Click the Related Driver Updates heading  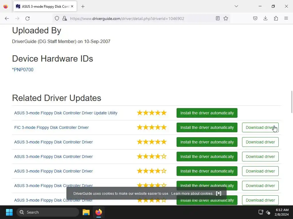pos(57,98)
